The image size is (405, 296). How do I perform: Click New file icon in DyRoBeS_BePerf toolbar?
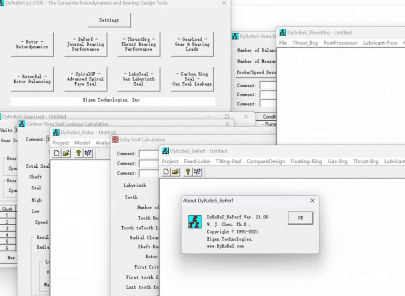tap(166, 171)
